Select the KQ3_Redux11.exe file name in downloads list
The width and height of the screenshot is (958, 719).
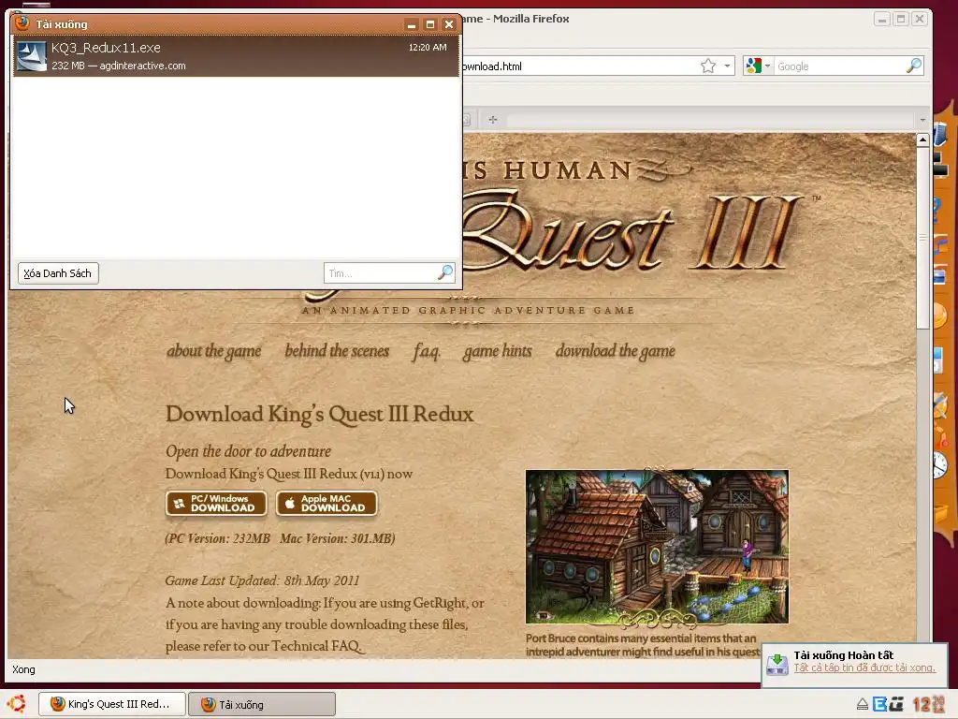[x=107, y=48]
